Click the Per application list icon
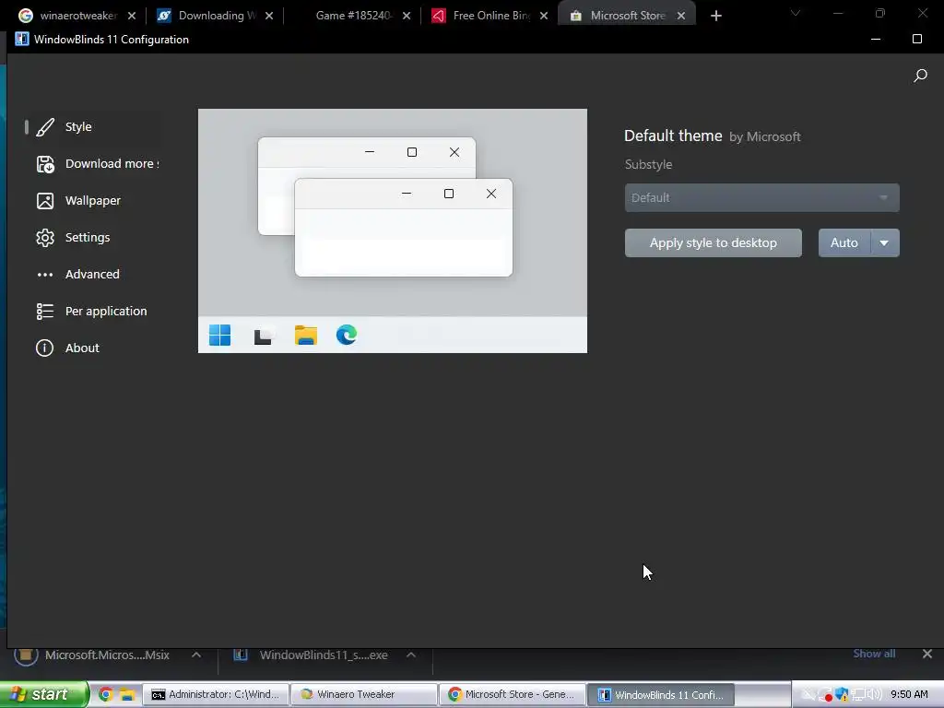Image resolution: width=944 pixels, height=708 pixels. click(45, 312)
